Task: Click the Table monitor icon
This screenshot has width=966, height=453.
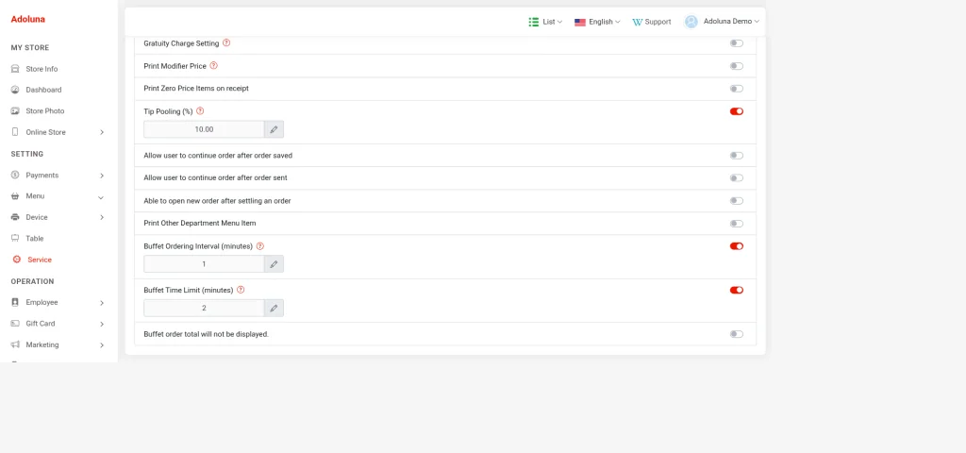Action: tap(15, 238)
